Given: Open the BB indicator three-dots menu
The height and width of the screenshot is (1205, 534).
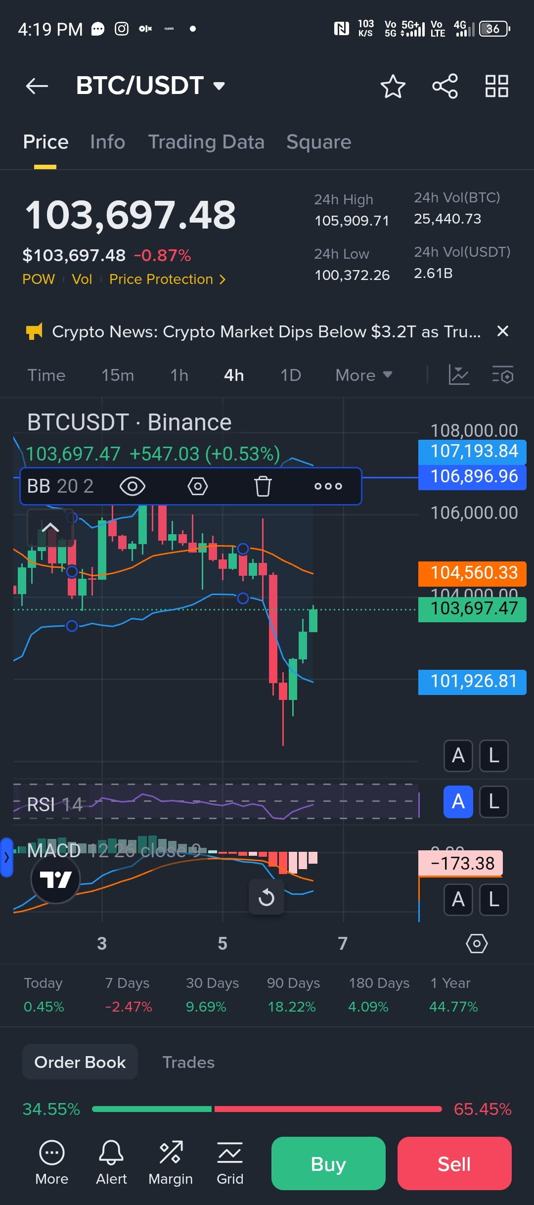Looking at the screenshot, I should 328,486.
